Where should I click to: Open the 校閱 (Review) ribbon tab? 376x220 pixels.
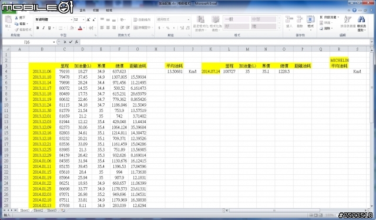(x=96, y=11)
